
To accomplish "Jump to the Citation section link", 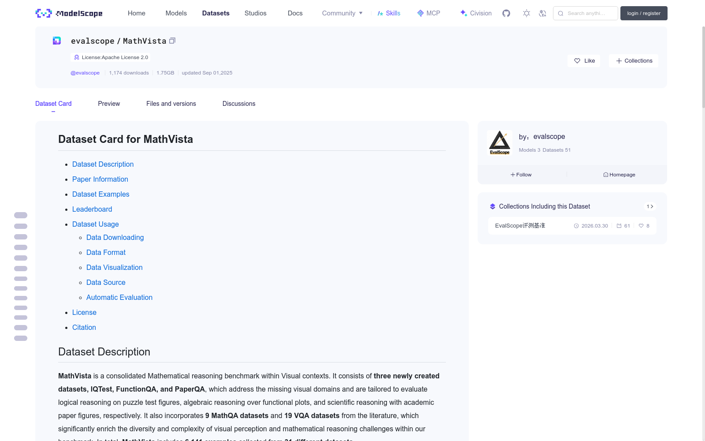I will pos(84,327).
